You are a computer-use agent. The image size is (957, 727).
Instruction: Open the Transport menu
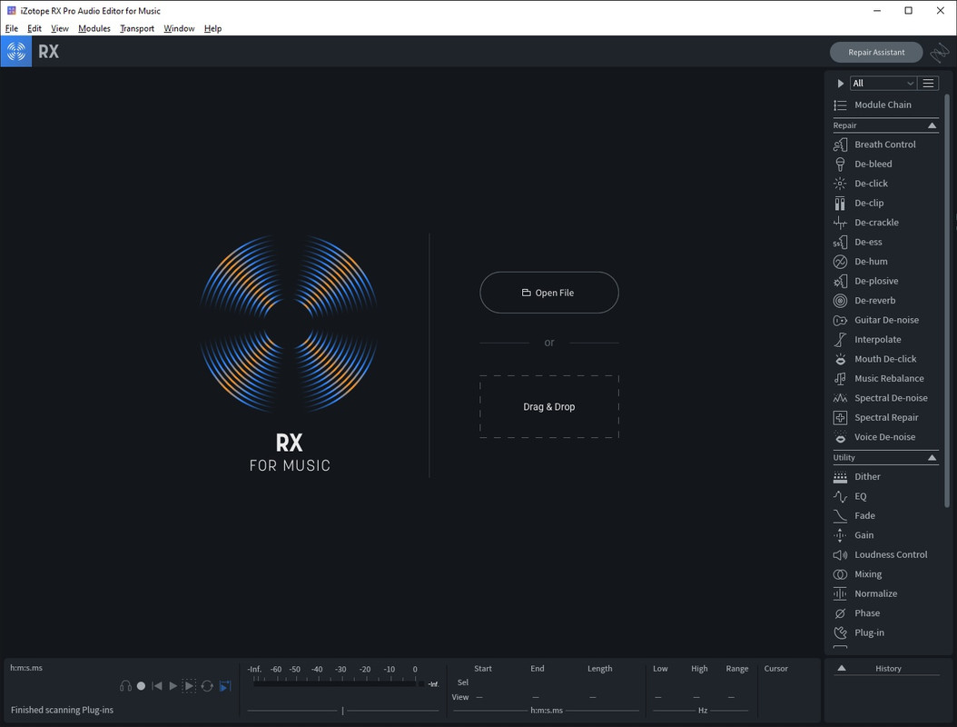point(137,28)
